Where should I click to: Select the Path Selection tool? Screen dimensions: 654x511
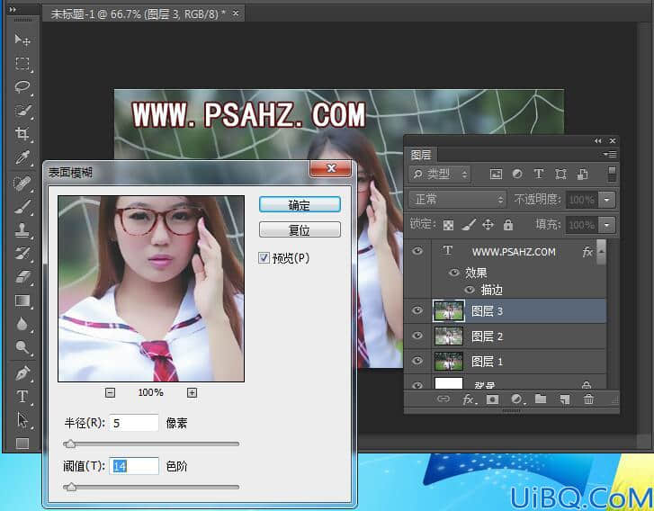(22, 419)
